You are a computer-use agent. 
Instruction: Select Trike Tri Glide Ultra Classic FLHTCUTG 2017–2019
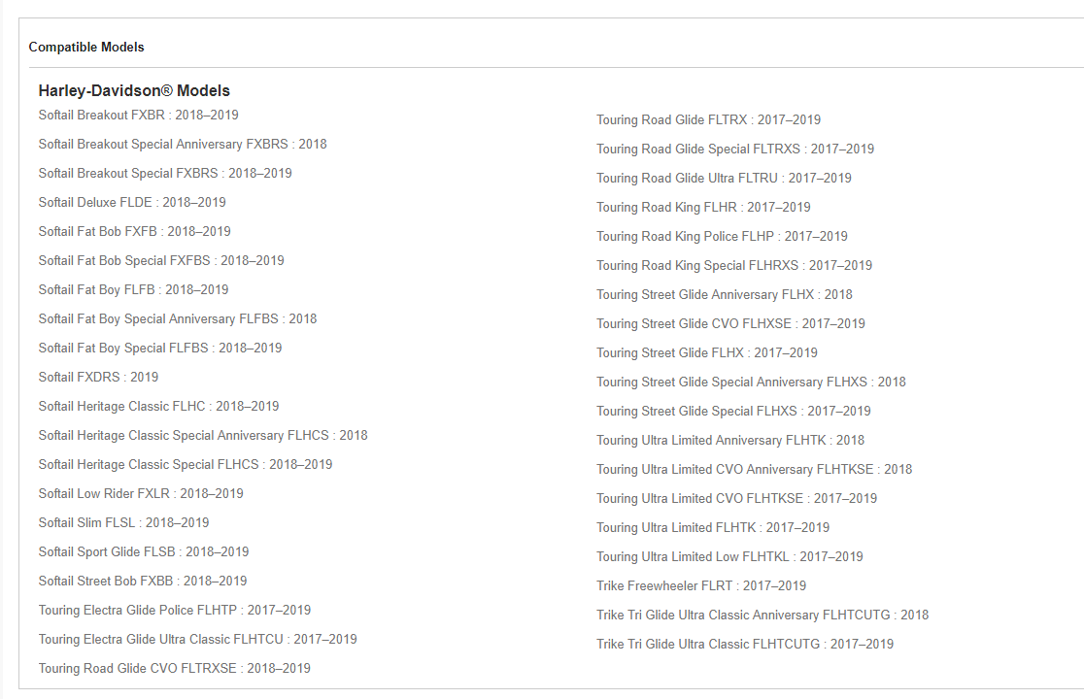(x=745, y=644)
